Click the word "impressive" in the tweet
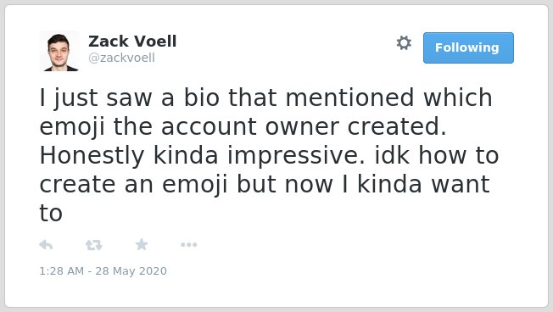The image size is (553, 312). (x=296, y=156)
